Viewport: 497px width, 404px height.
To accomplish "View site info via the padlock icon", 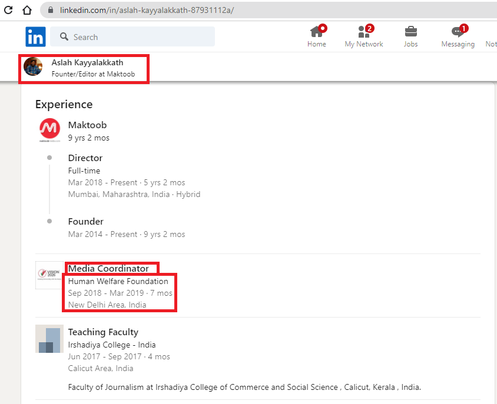I will coord(51,10).
